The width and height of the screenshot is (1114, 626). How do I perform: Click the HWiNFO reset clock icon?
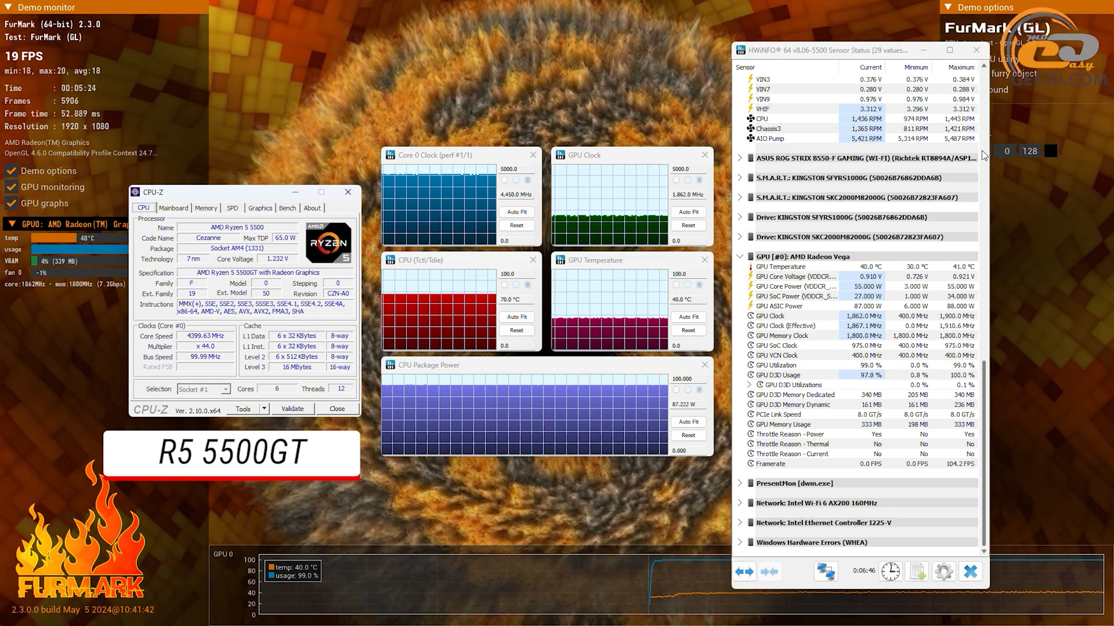pyautogui.click(x=890, y=572)
